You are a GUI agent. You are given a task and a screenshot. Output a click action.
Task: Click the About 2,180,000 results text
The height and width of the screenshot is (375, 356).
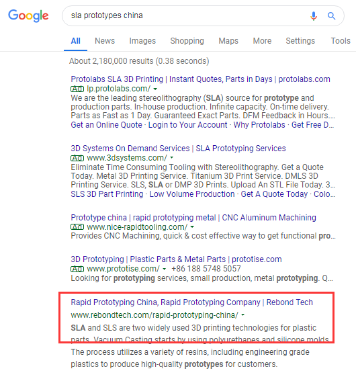[x=139, y=61]
